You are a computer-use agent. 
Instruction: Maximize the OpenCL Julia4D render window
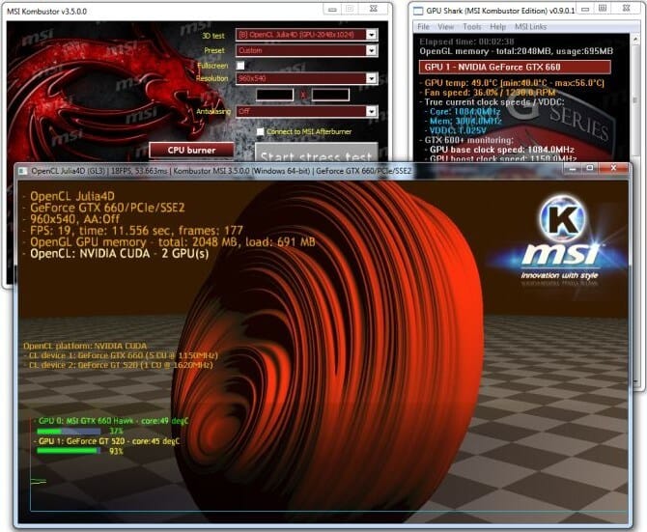(589, 169)
